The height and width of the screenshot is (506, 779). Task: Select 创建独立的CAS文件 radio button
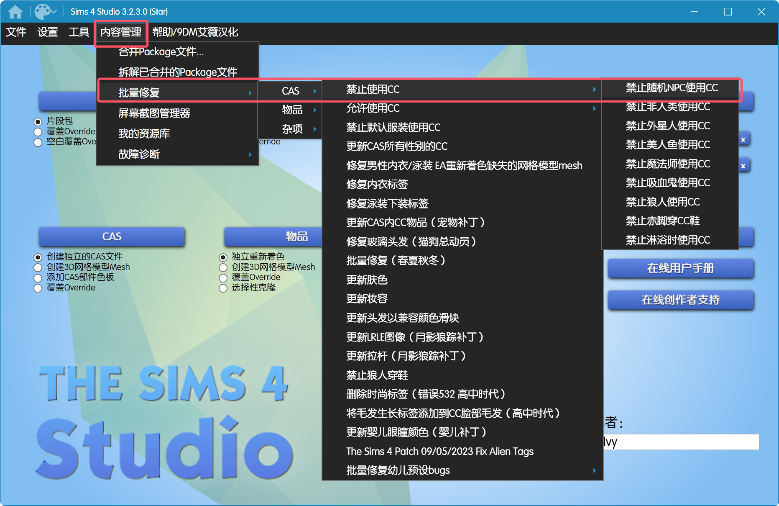point(38,257)
